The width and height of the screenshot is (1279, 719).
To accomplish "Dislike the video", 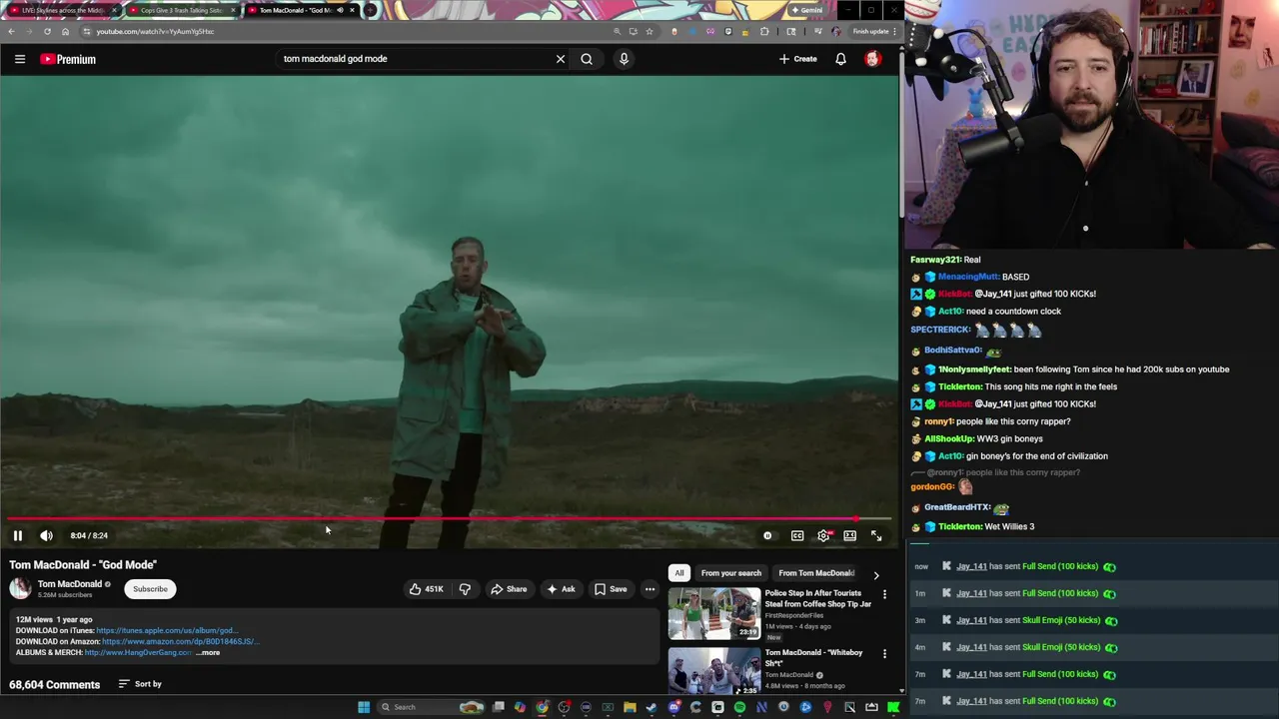I will [465, 589].
